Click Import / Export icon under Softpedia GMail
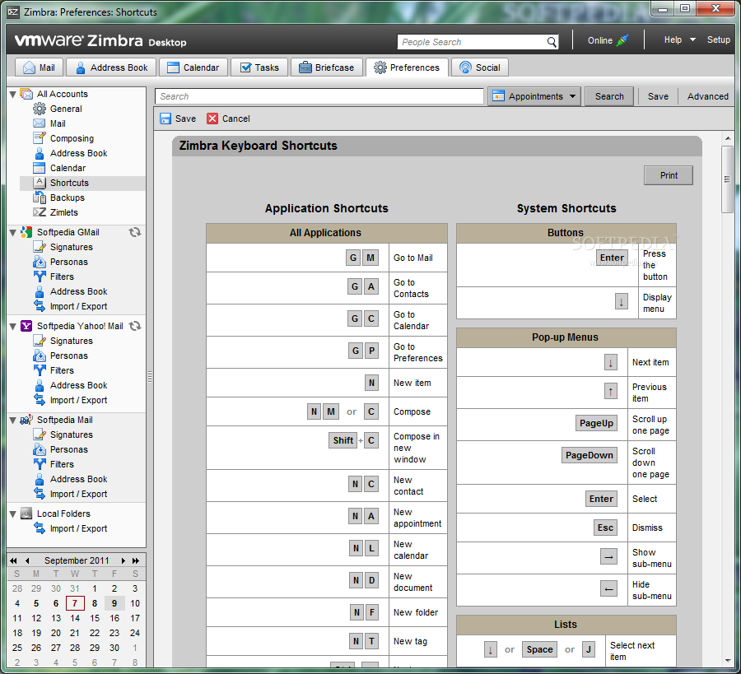 tap(40, 306)
